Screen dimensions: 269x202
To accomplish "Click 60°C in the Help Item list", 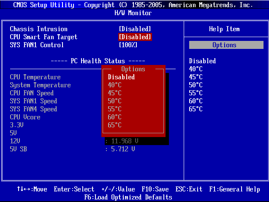I will point(196,101).
